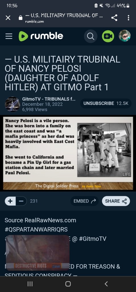Unsubscribe from the GitmoTV channel
The image size is (136, 292).
(106, 103)
